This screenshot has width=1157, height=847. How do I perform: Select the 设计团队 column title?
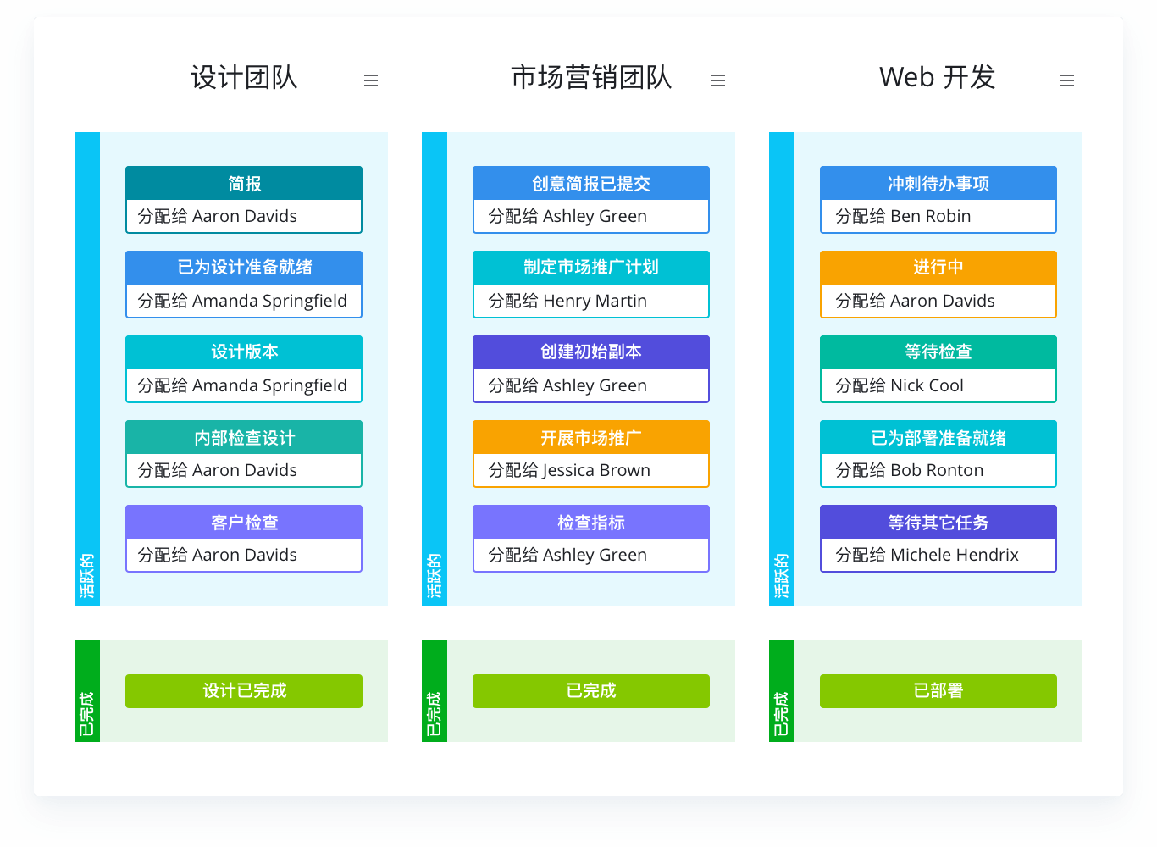244,77
